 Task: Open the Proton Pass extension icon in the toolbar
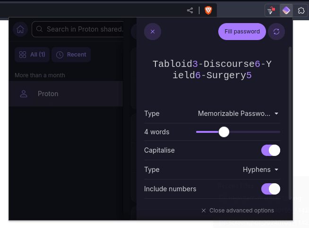coord(286,10)
